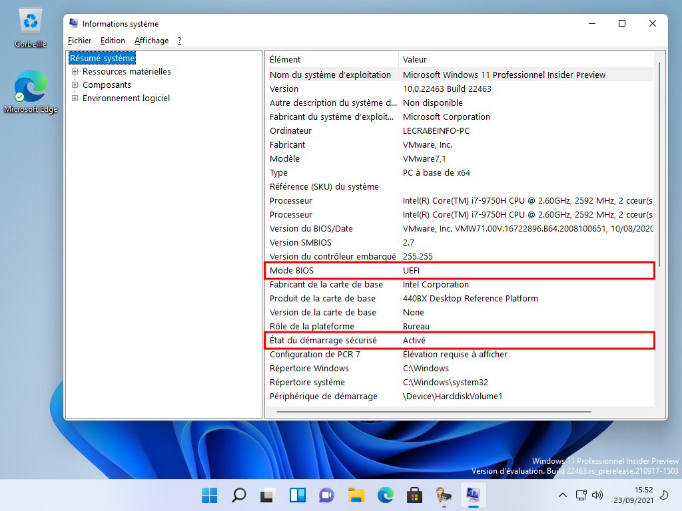Open the ? help menu
This screenshot has width=682, height=511.
tap(179, 41)
